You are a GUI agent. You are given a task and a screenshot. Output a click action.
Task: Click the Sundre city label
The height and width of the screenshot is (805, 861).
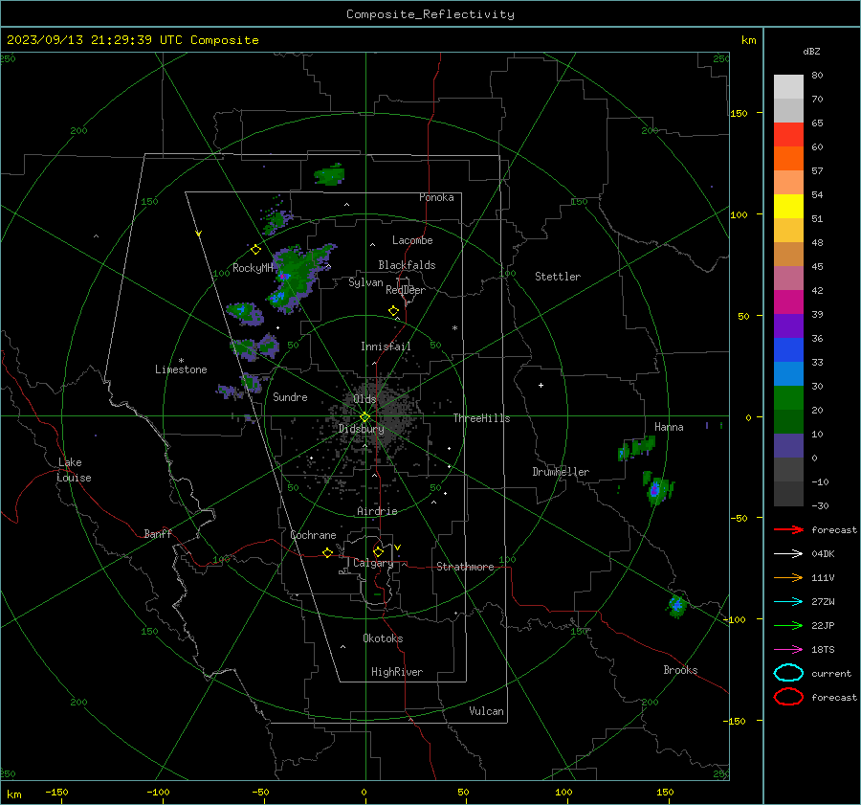(x=290, y=397)
